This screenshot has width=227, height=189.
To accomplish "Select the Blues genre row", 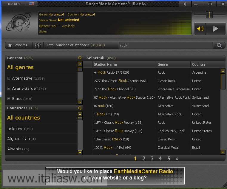I will [41, 99].
